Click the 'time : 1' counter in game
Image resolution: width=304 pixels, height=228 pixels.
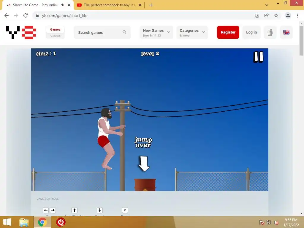46,53
